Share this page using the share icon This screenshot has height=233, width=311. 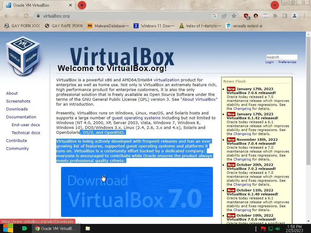click(x=224, y=16)
